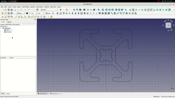The width and height of the screenshot is (175, 98).
Task: Open the Utilities menu
Action: (x=47, y=7)
